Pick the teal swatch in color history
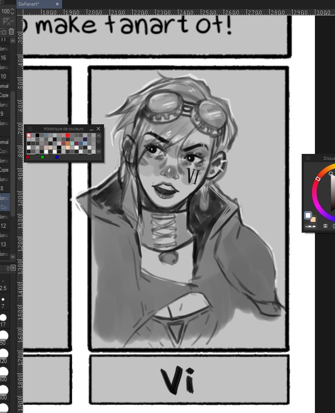The height and width of the screenshot is (413, 335). pos(72,143)
